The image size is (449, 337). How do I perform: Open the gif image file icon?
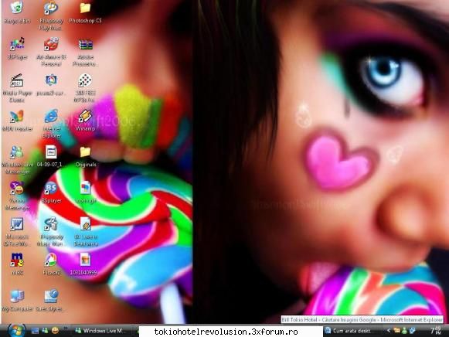coord(85,193)
